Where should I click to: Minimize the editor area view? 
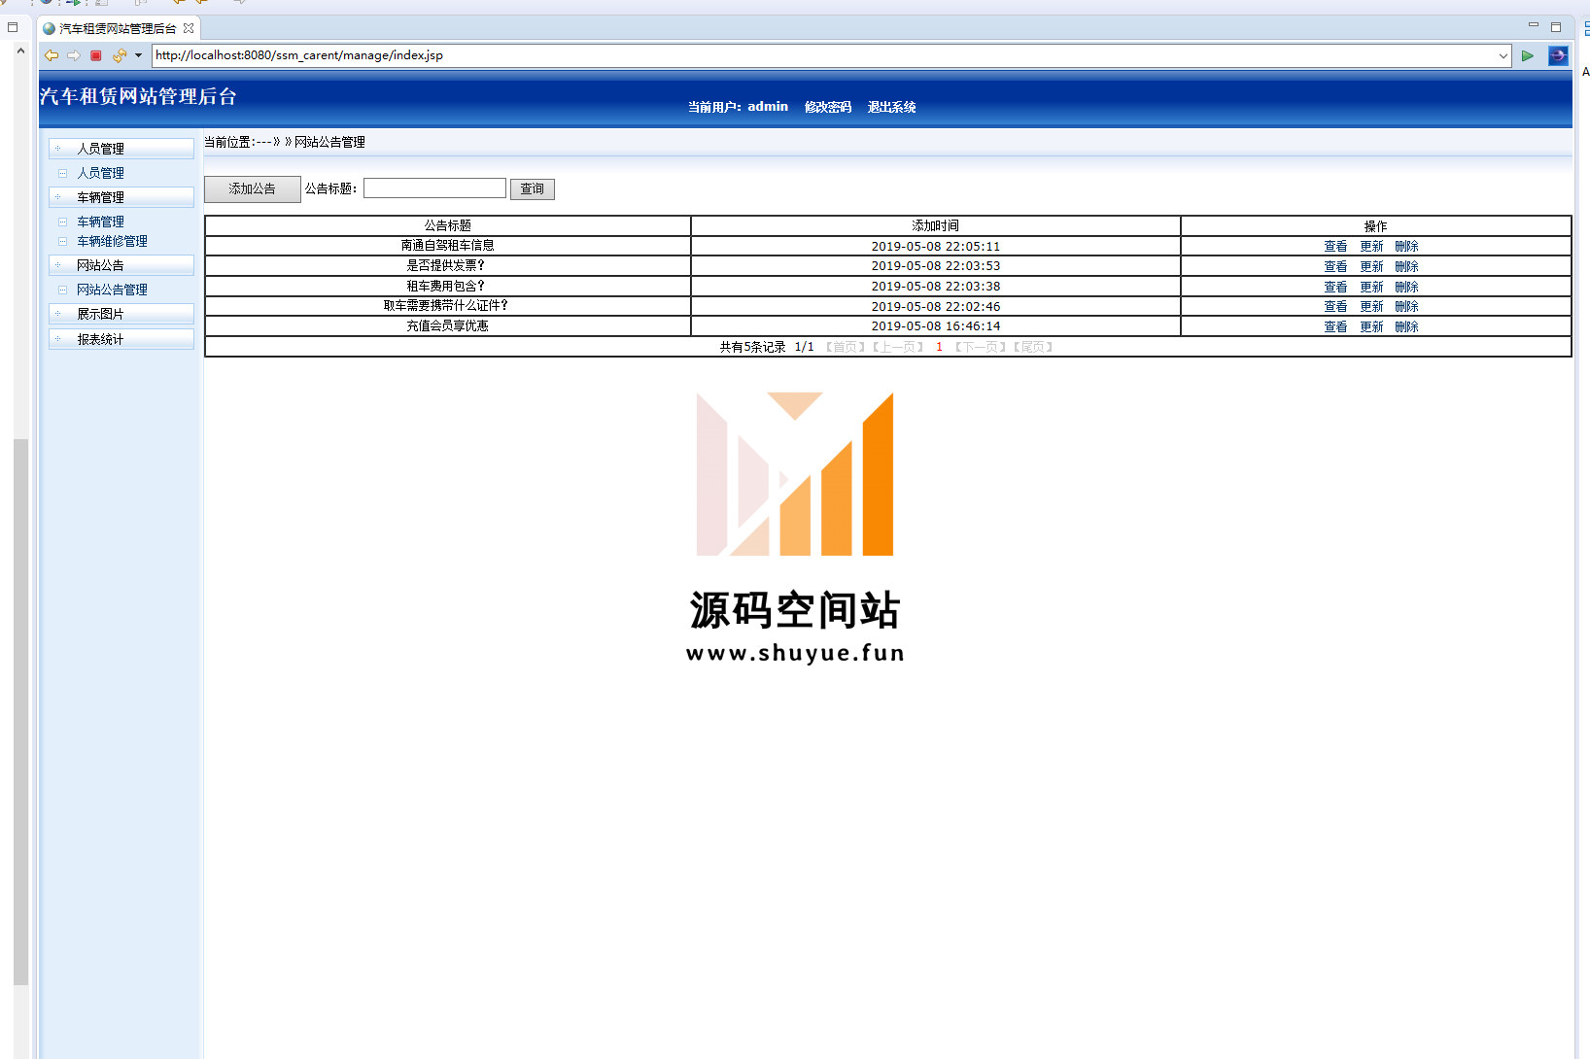[x=1534, y=25]
